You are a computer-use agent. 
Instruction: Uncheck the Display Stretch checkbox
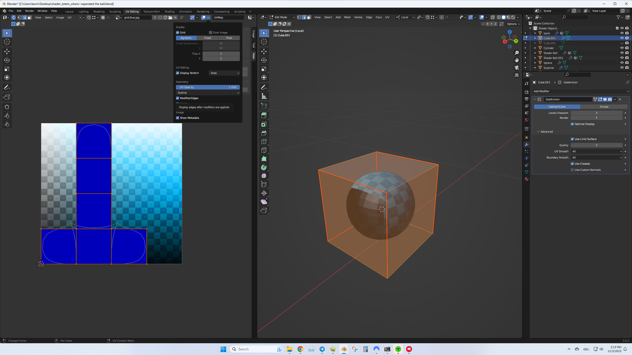click(x=178, y=73)
